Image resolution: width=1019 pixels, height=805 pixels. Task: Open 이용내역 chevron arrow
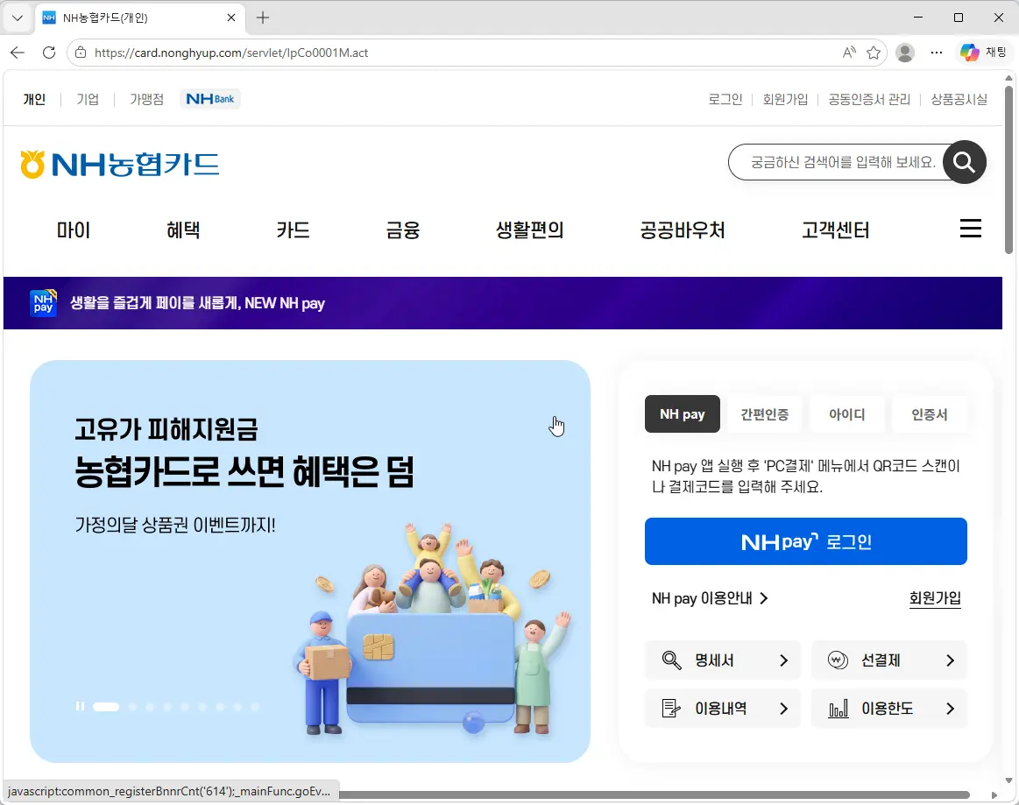coord(784,708)
